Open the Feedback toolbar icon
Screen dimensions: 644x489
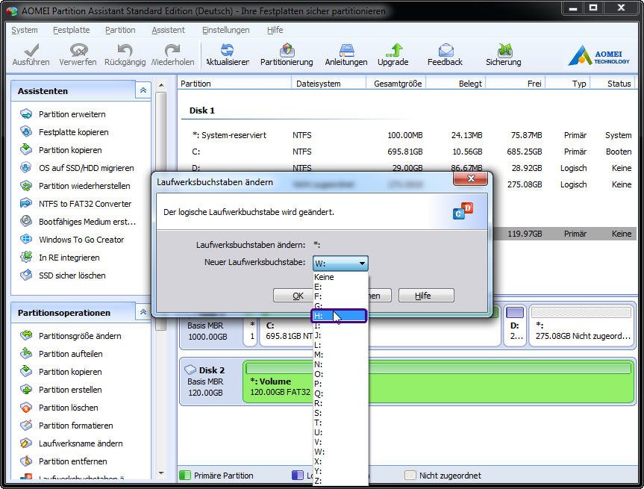click(x=445, y=54)
